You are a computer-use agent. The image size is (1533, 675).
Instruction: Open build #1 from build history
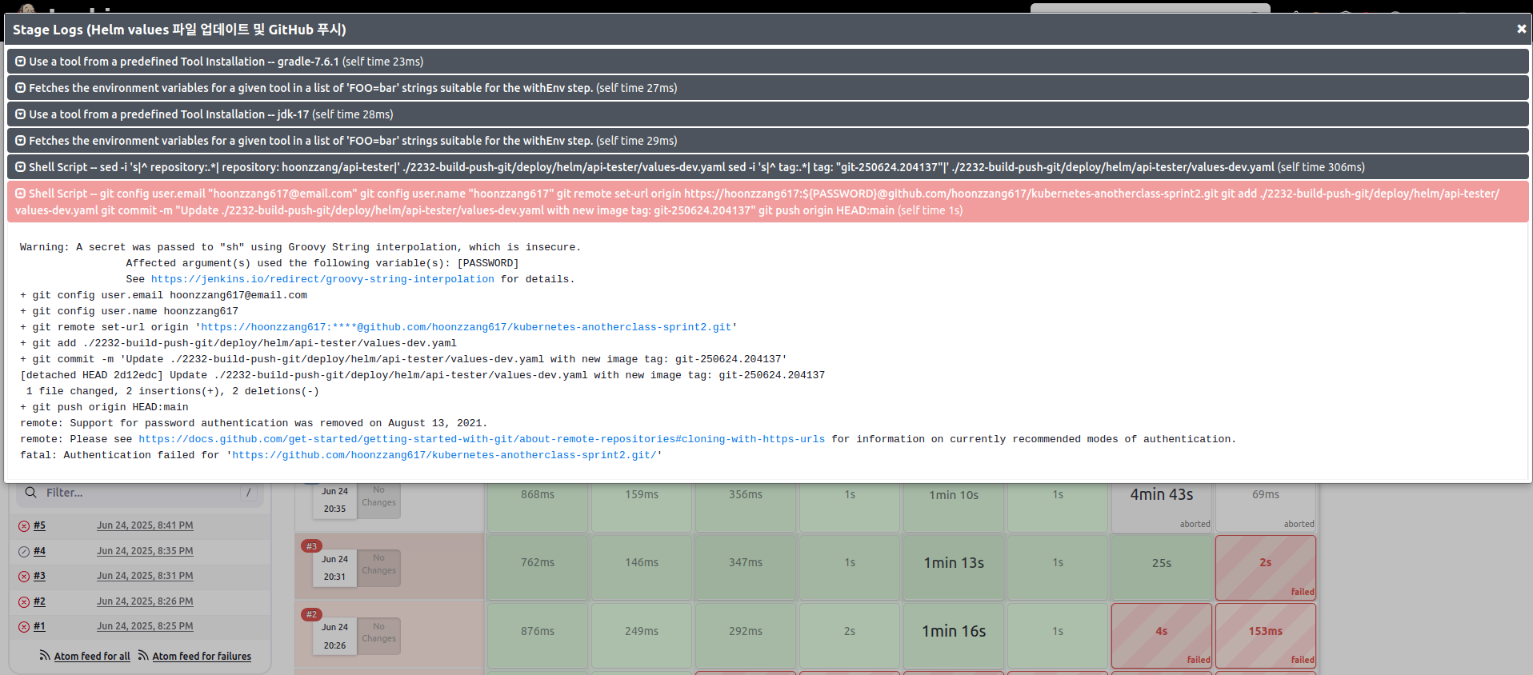point(39,626)
